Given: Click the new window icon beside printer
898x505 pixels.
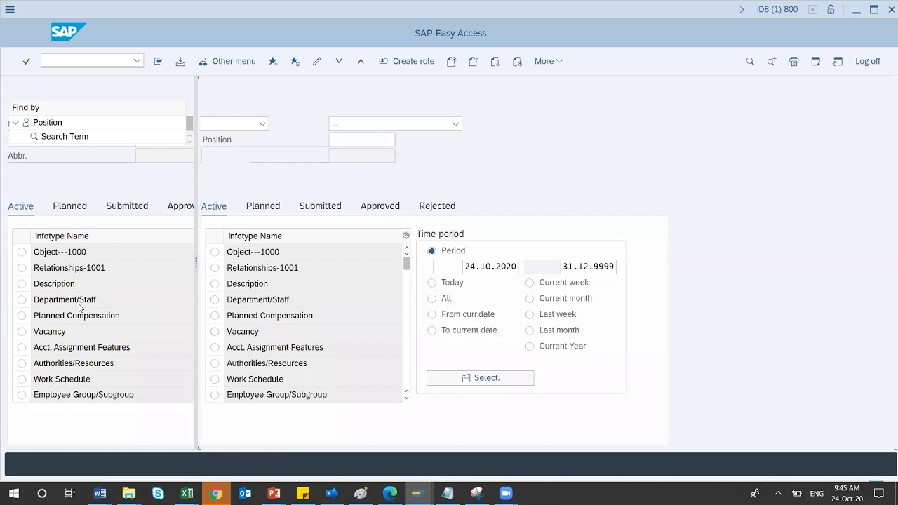Looking at the screenshot, I should click(816, 61).
